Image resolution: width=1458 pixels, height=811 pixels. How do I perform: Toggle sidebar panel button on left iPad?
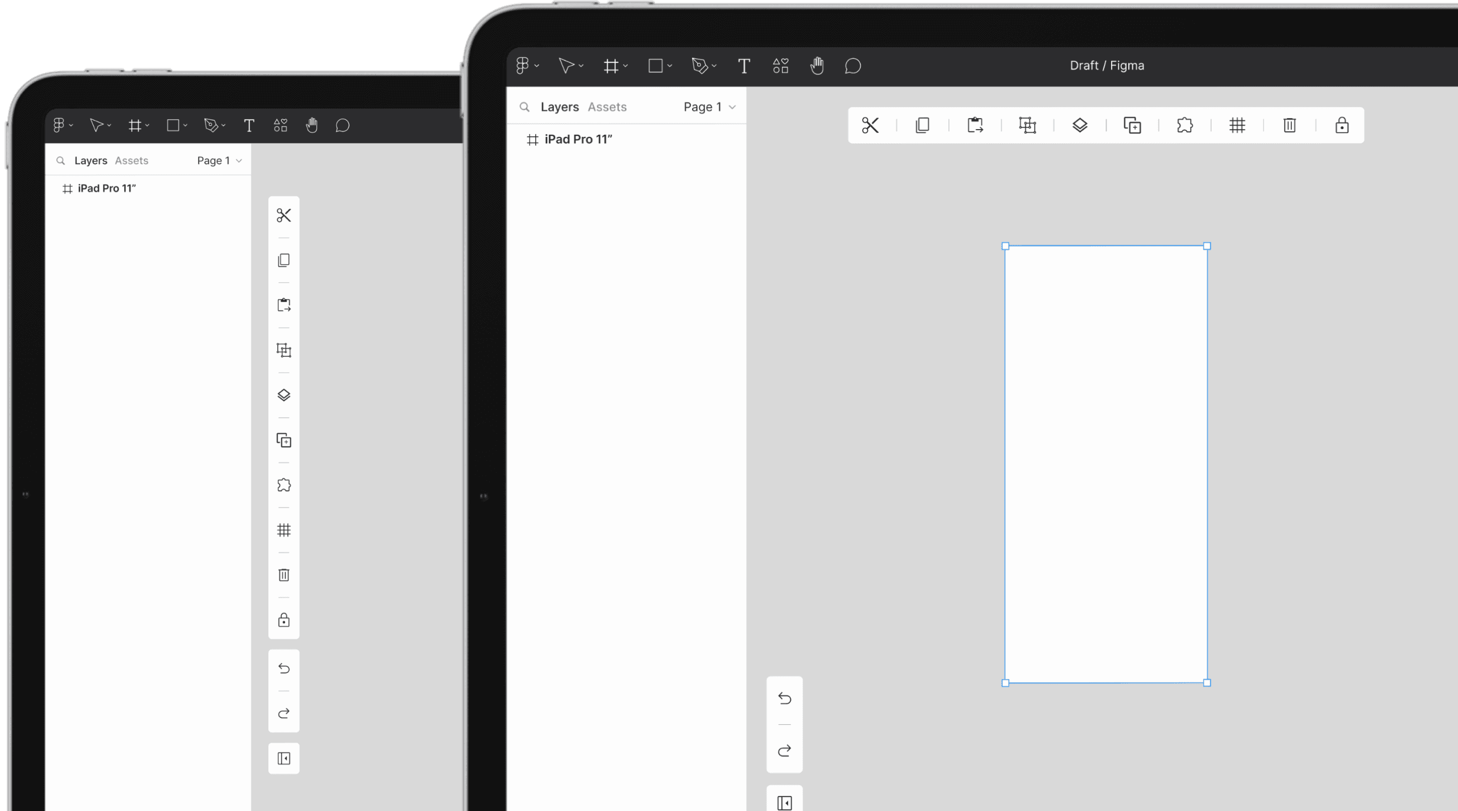point(283,759)
